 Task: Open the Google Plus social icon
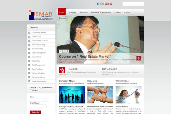click(108, 4)
